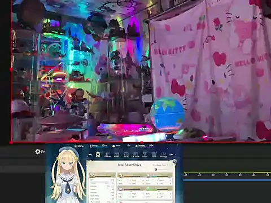Open the Friends tab in game menu

click(107, 155)
